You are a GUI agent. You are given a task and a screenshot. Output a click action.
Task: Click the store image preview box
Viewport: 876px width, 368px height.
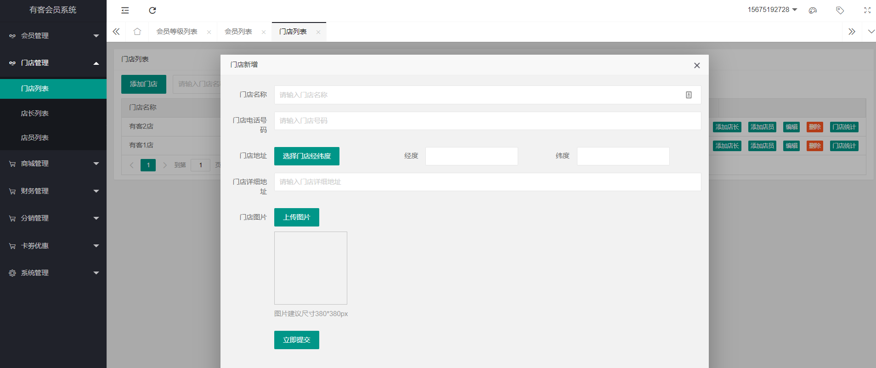[x=311, y=268]
